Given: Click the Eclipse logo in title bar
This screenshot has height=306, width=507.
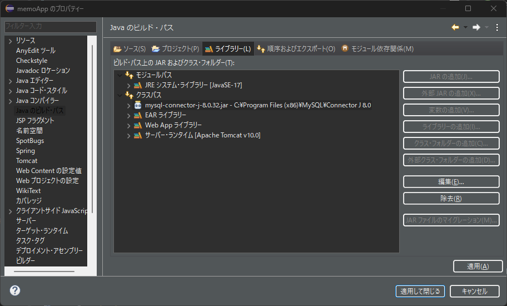Looking at the screenshot, I should [x=9, y=9].
